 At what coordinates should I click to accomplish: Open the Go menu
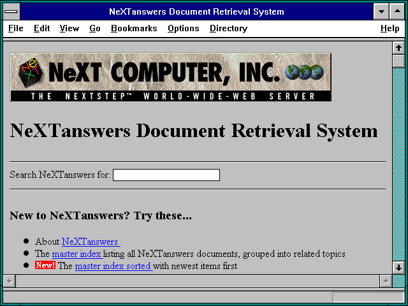(95, 28)
